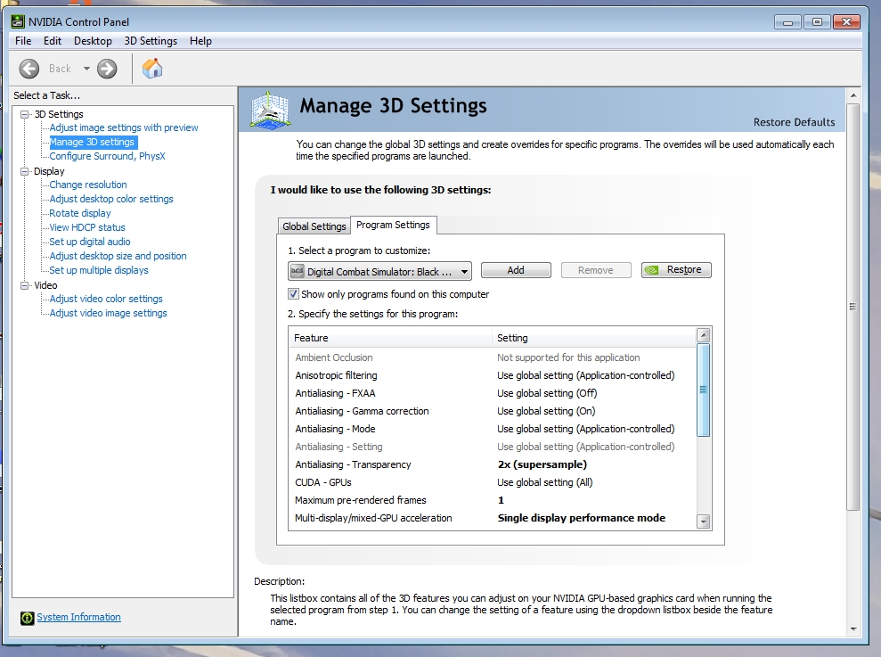Open the Help menu
881x657 pixels.
(200, 41)
